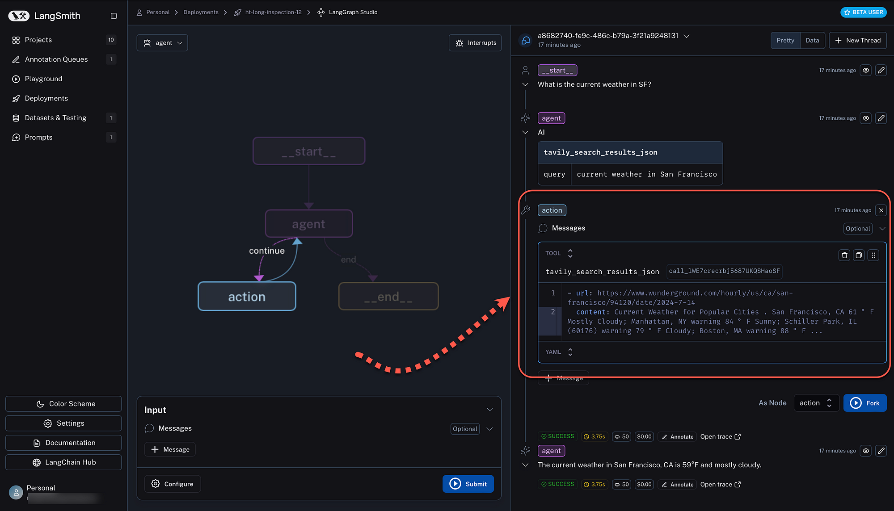Toggle visibility of first agent message
The height and width of the screenshot is (511, 894).
pos(866,118)
